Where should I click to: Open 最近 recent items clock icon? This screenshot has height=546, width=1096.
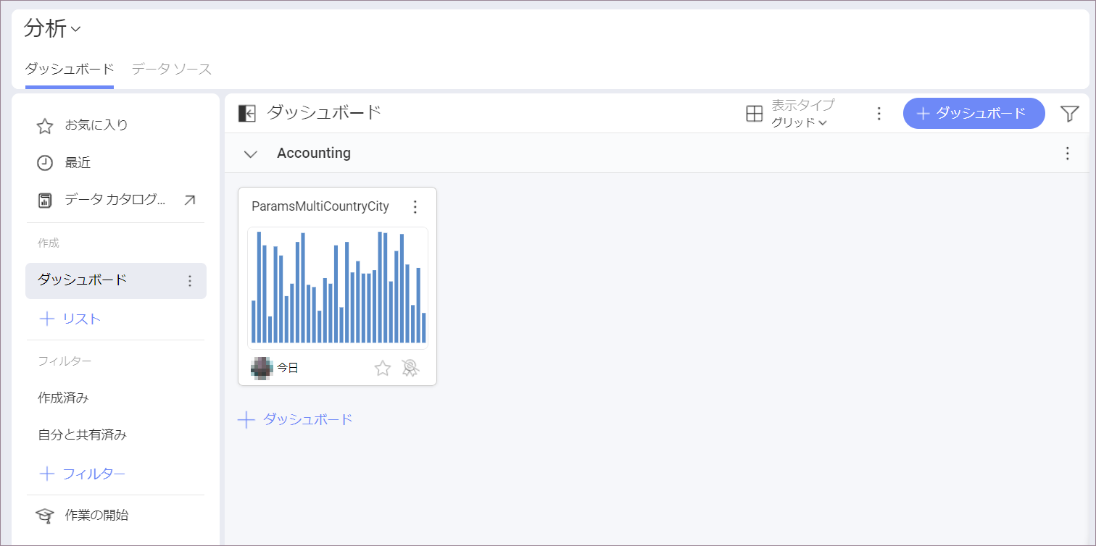click(x=45, y=163)
